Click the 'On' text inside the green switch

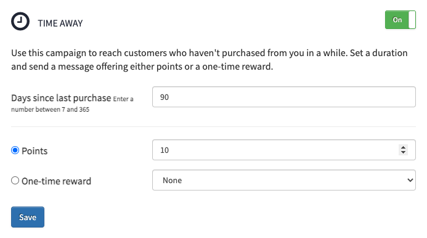tap(397, 20)
